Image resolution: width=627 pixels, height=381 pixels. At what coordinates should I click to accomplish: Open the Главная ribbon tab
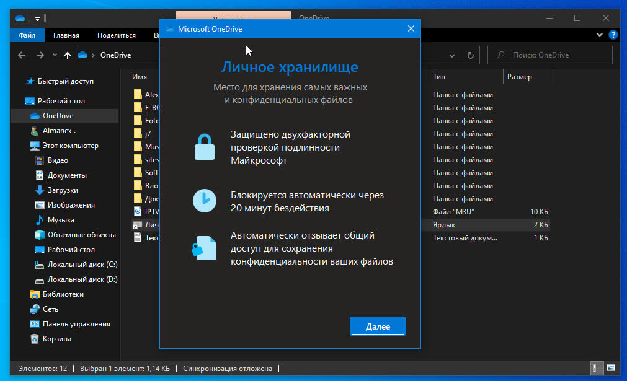point(66,35)
